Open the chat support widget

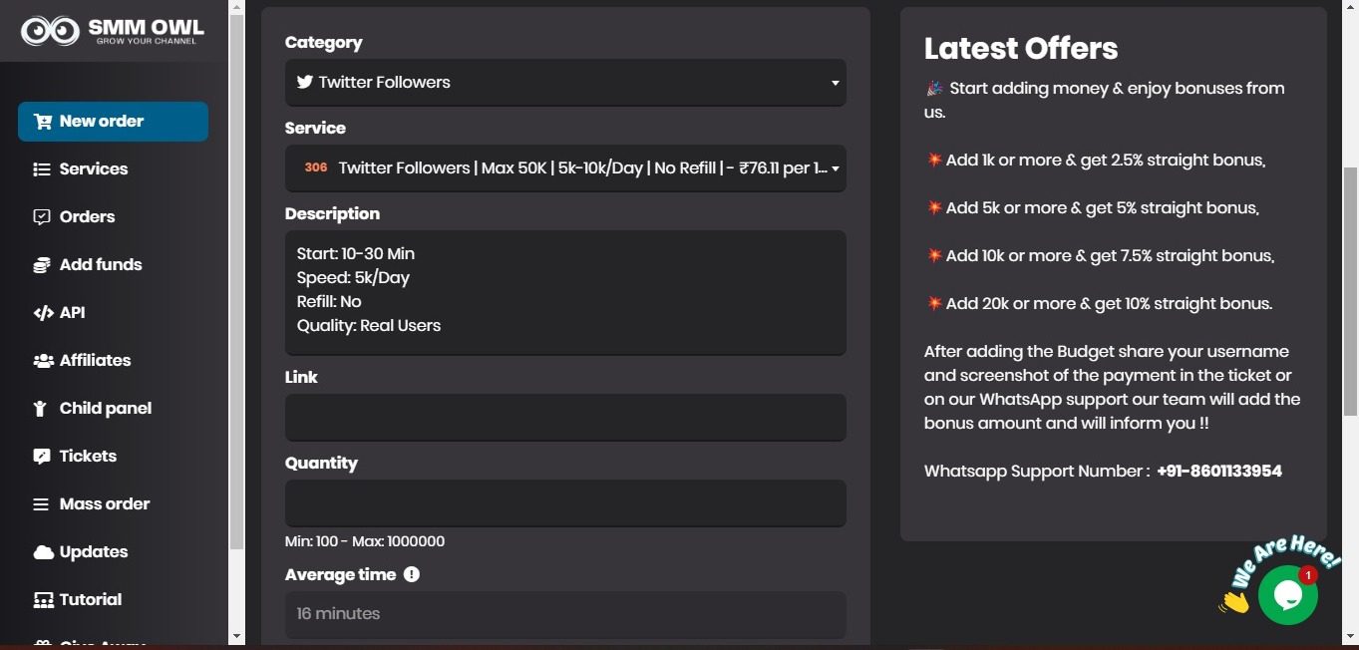1288,594
